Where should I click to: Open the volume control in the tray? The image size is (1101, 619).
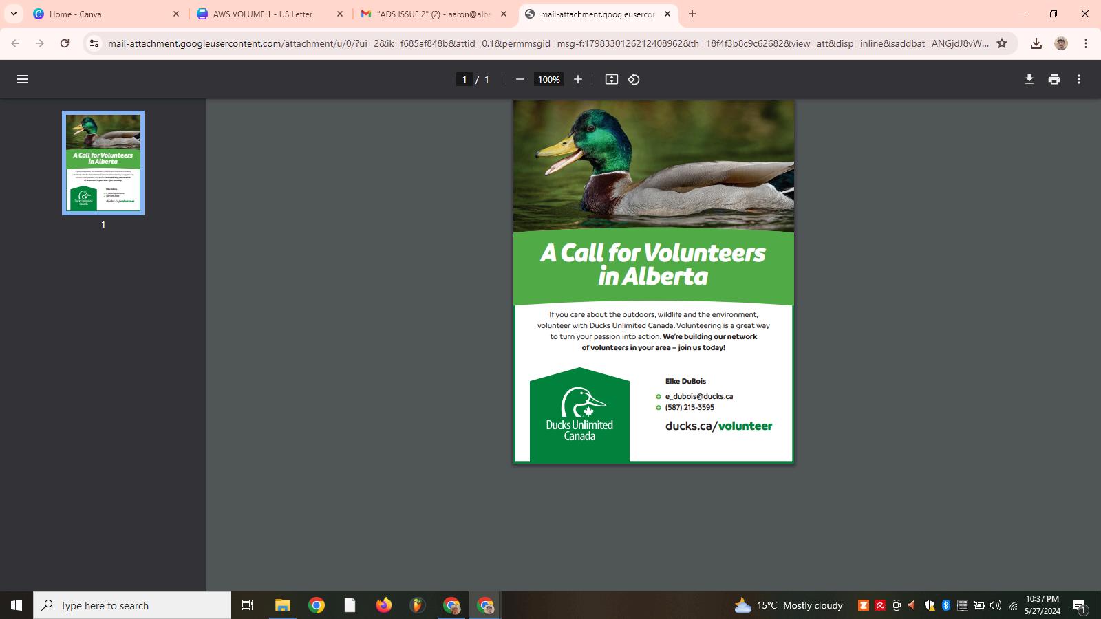tap(996, 605)
